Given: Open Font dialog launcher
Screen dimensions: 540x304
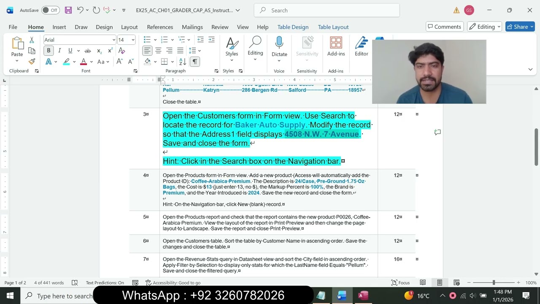Looking at the screenshot, I should [x=135, y=71].
